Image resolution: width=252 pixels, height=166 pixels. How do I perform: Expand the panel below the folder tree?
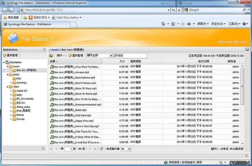click(43, 149)
